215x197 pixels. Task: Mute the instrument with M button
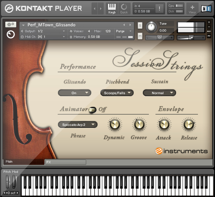click(140, 36)
